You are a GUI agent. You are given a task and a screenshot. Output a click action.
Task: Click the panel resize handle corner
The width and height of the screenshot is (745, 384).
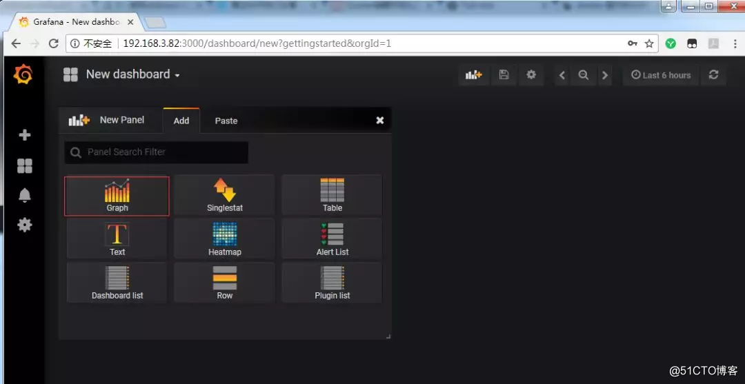388,336
